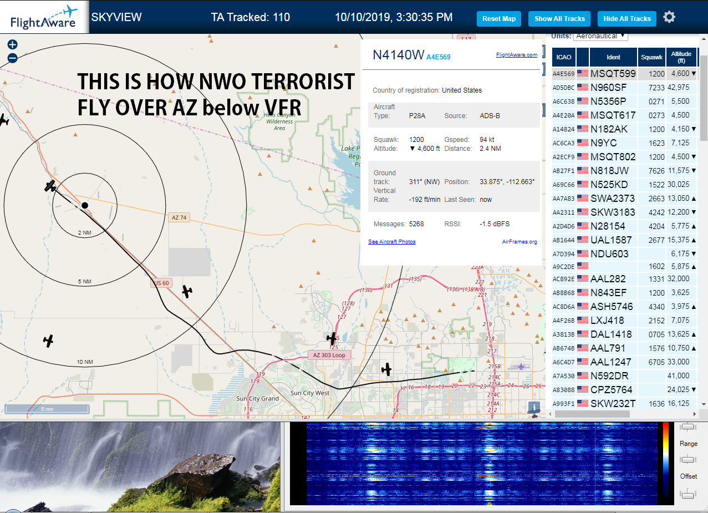Click the US flag in the DAL1418 row
708x513 pixels.
[582, 334]
